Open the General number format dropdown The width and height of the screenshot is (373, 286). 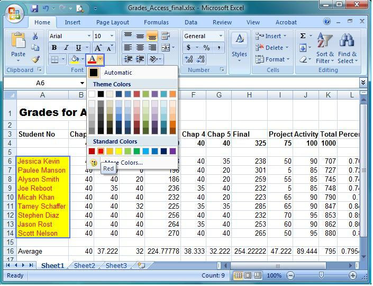pyautogui.click(x=221, y=36)
